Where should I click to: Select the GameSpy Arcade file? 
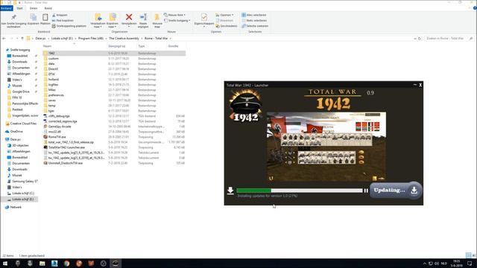pyautogui.click(x=60, y=127)
